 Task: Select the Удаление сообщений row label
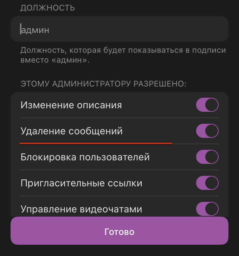pyautogui.click(x=72, y=131)
